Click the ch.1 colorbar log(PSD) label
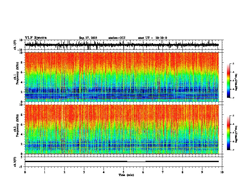The width and height of the screenshot is (250, 193). coord(236,82)
